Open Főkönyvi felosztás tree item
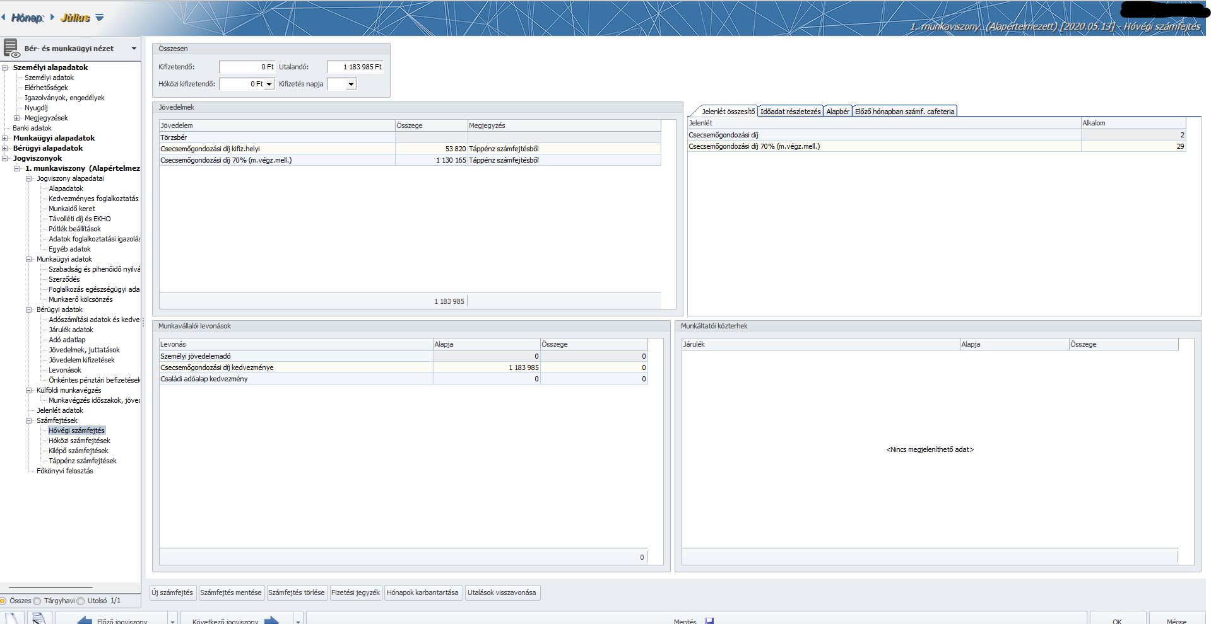This screenshot has height=624, width=1211. coord(65,471)
